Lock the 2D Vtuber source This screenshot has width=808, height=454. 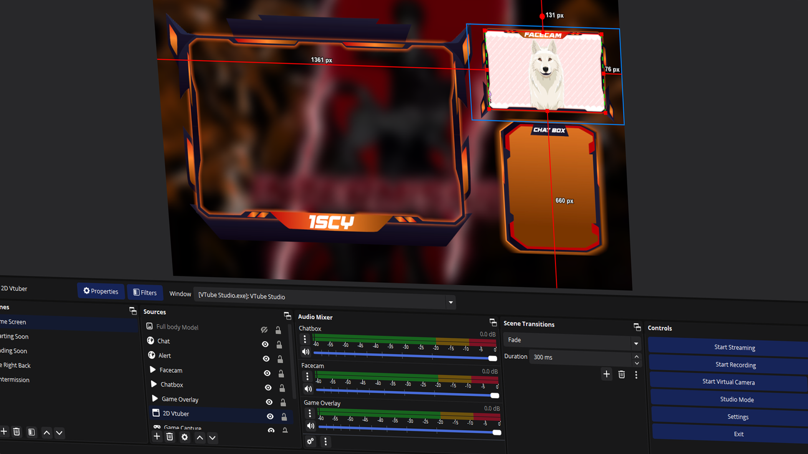pyautogui.click(x=284, y=417)
